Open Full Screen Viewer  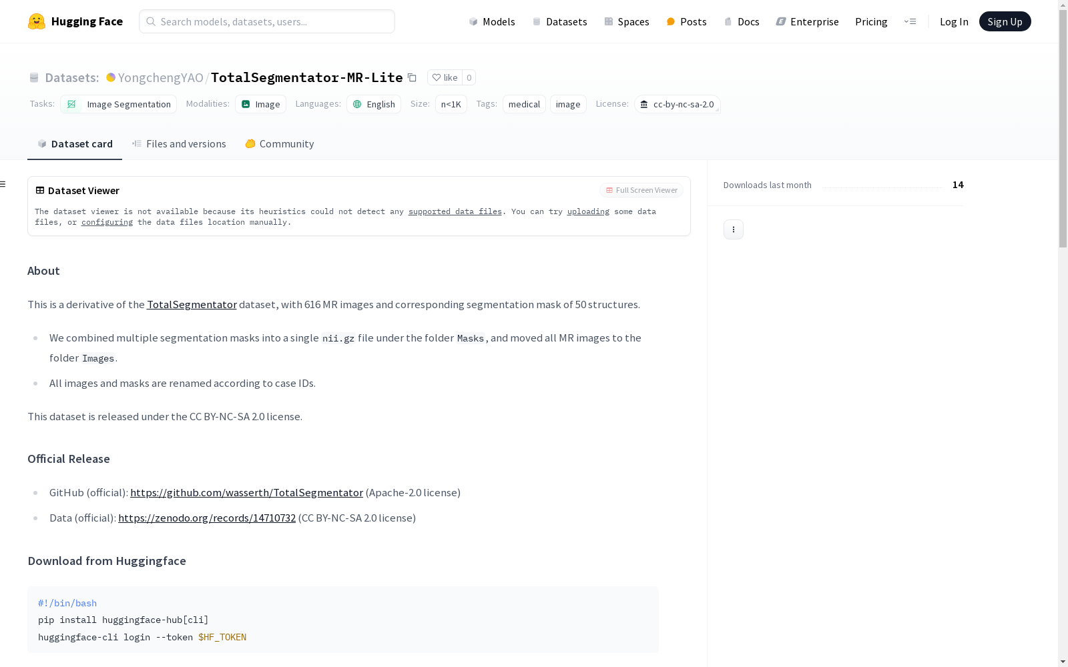(x=641, y=190)
